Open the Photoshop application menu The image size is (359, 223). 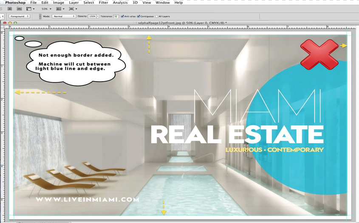(15, 3)
